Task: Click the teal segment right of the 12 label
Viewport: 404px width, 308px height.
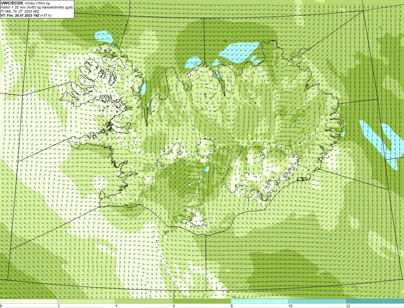Action: pyautogui.click(x=375, y=301)
